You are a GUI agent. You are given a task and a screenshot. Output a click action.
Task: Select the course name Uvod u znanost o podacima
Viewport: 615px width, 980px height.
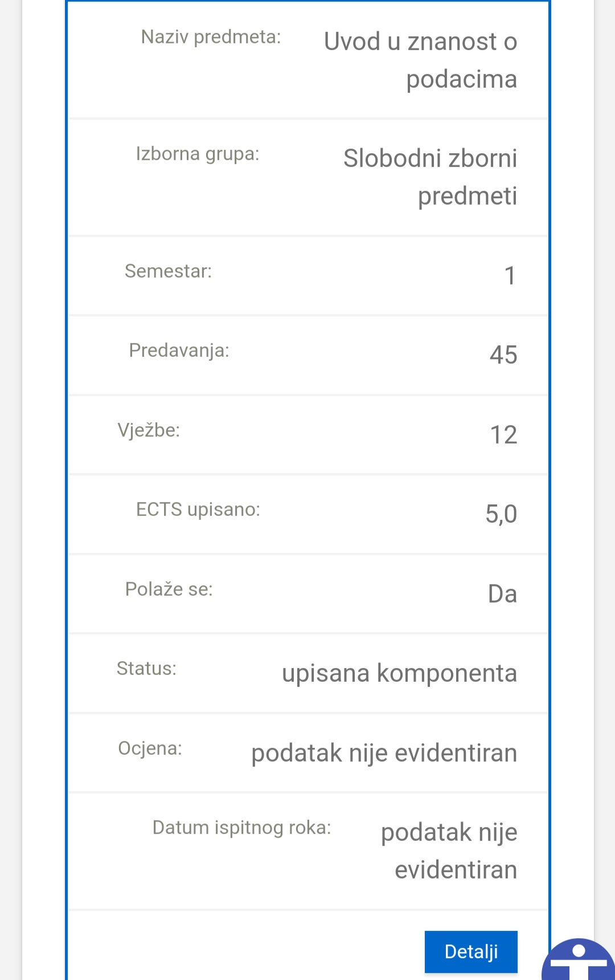pos(420,60)
